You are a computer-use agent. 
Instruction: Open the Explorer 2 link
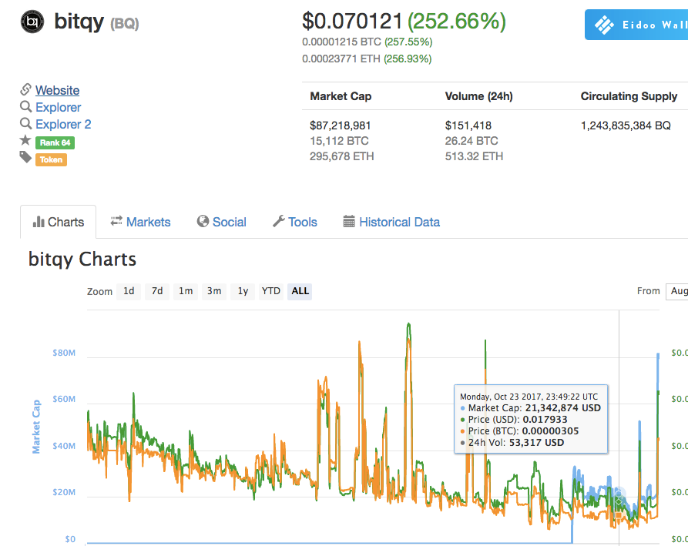coord(63,124)
